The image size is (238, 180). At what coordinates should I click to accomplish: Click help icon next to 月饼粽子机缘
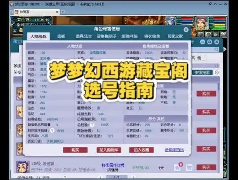(x=52, y=130)
